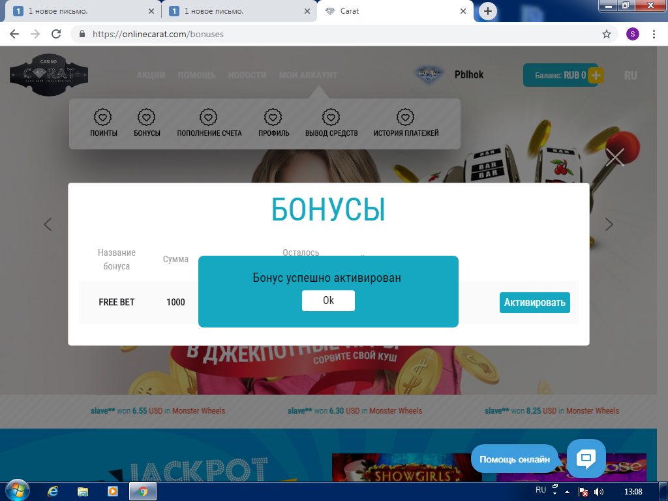The image size is (668, 501).
Task: Open the Поинты heart icon
Action: click(102, 117)
